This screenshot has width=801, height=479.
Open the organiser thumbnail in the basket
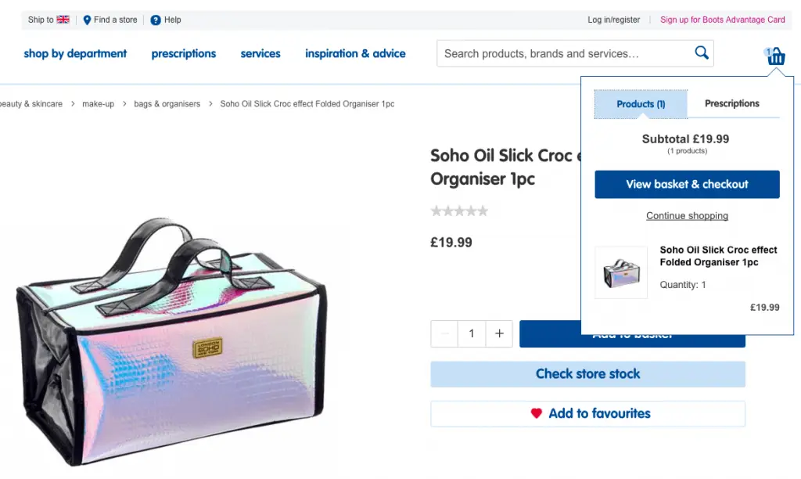click(621, 273)
